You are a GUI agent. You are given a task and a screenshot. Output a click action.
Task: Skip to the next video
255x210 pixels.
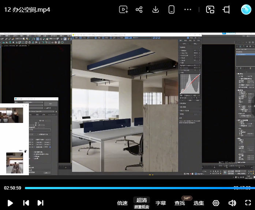(41, 203)
